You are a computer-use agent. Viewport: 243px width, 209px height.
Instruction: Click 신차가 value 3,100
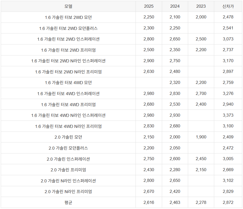pos(228,126)
